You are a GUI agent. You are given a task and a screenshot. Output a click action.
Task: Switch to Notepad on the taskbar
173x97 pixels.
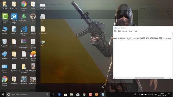pos(103,95)
